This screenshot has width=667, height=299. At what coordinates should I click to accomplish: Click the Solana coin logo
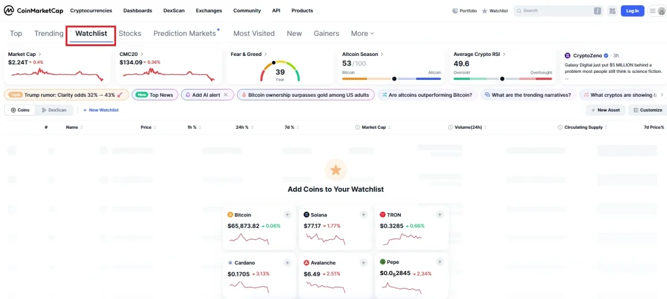pos(306,215)
